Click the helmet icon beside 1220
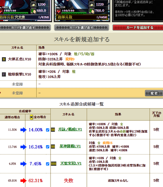Screen dimensions: 163x187 point(92,5)
